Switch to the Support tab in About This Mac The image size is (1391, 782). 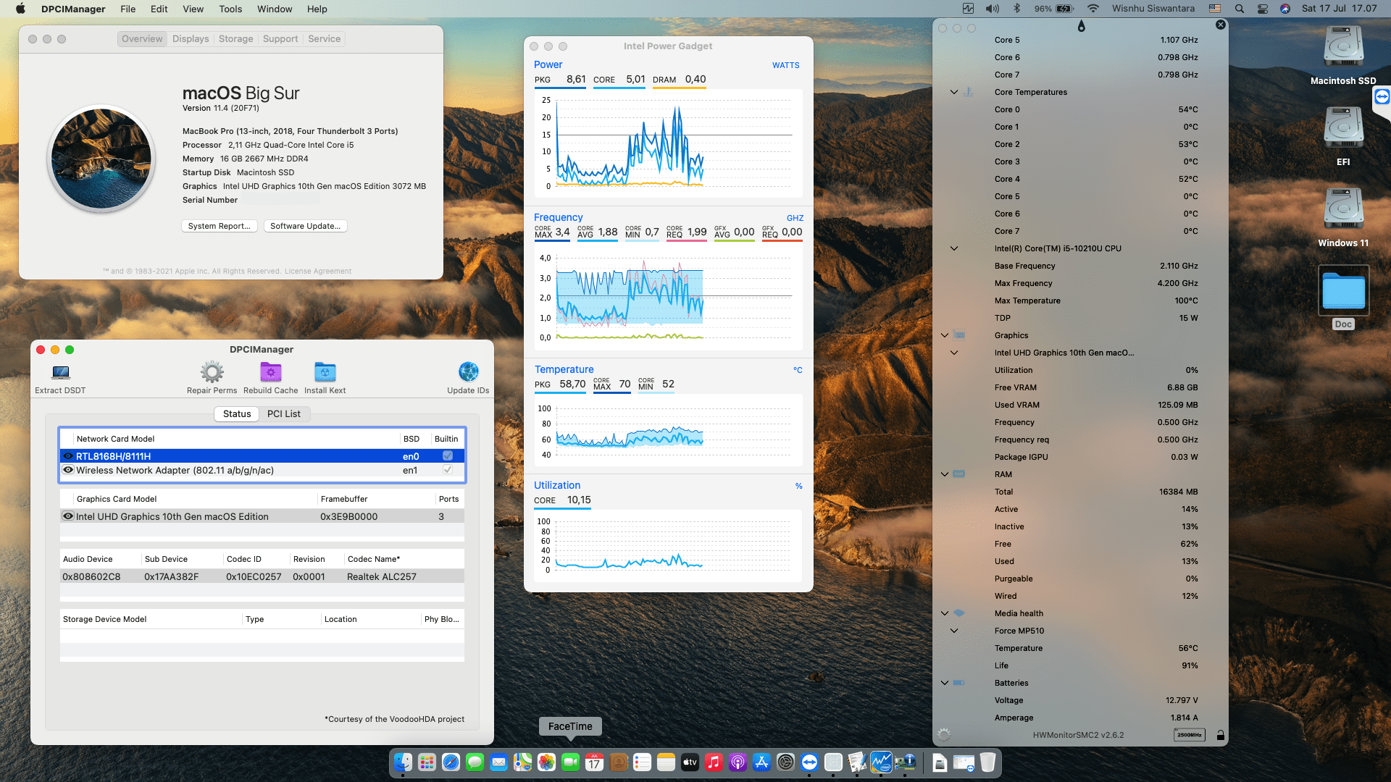(280, 39)
